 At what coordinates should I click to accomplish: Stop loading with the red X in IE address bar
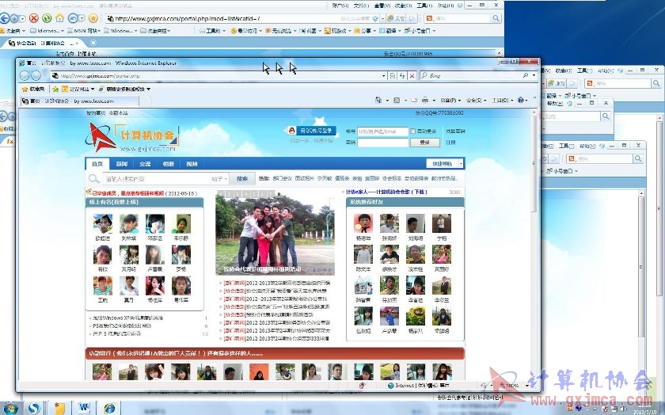coord(412,75)
